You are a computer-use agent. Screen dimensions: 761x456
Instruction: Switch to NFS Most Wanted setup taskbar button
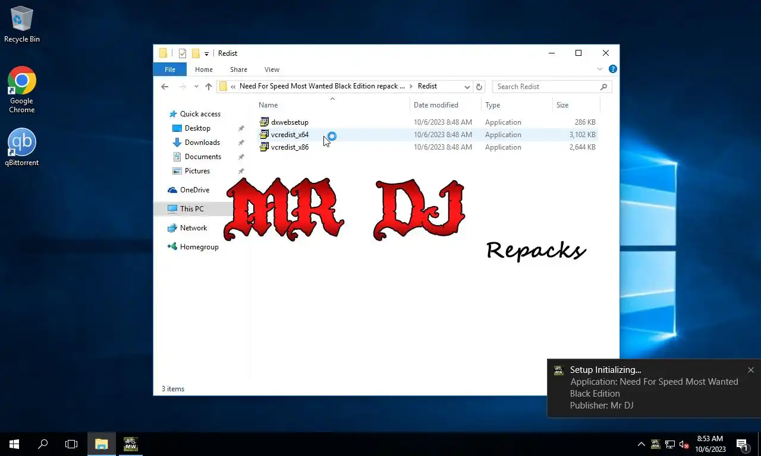(x=131, y=444)
